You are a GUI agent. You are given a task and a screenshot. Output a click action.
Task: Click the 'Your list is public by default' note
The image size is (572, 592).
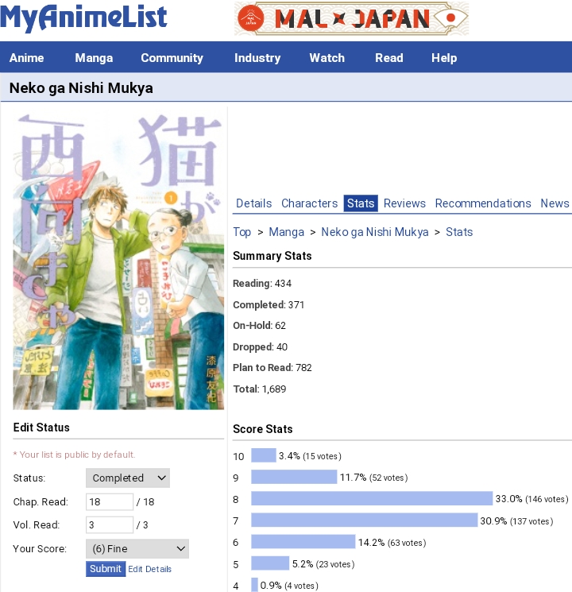tap(74, 455)
